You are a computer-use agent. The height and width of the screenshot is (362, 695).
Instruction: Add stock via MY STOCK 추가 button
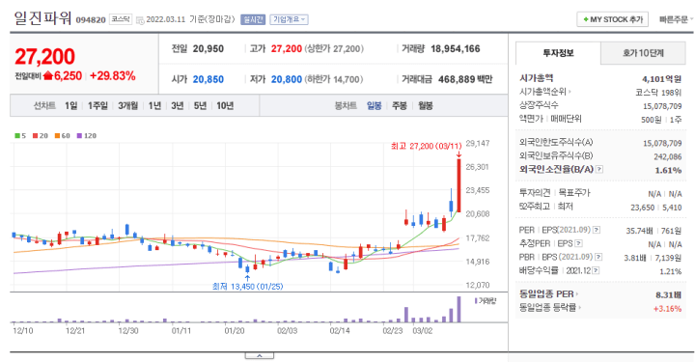point(613,19)
